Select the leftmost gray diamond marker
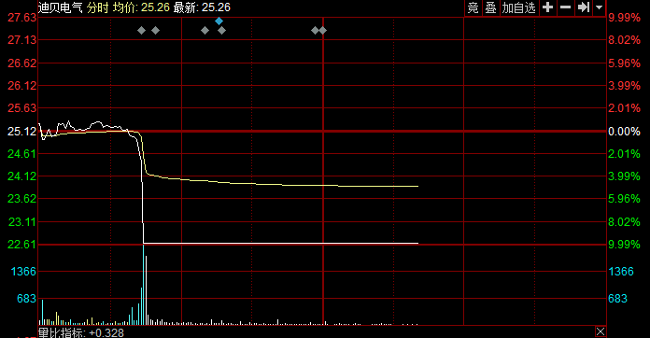The height and width of the screenshot is (338, 650). click(x=141, y=30)
